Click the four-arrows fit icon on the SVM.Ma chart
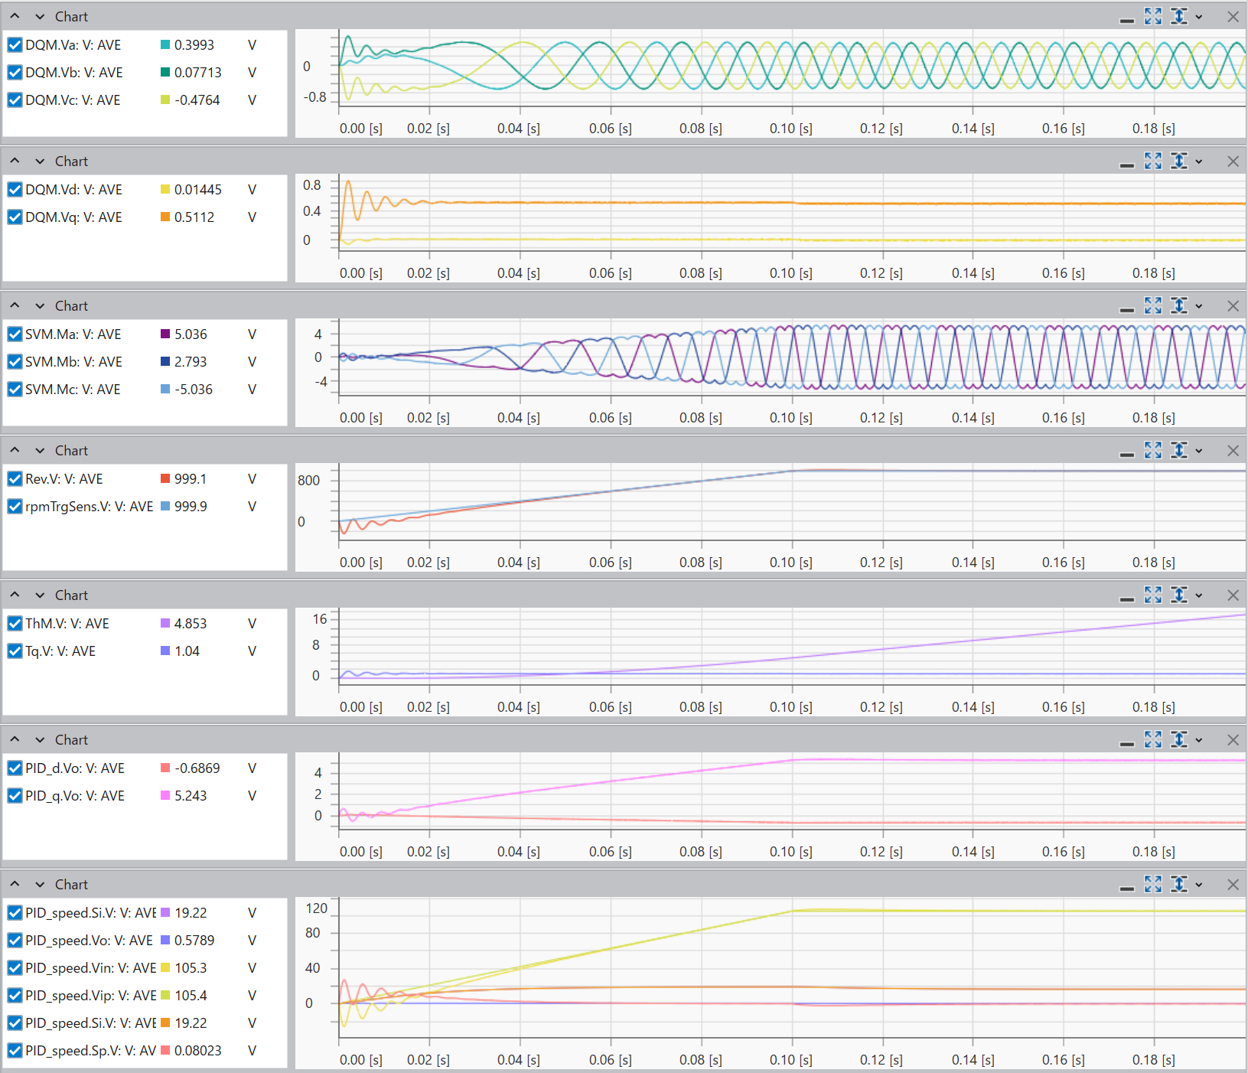 1152,305
